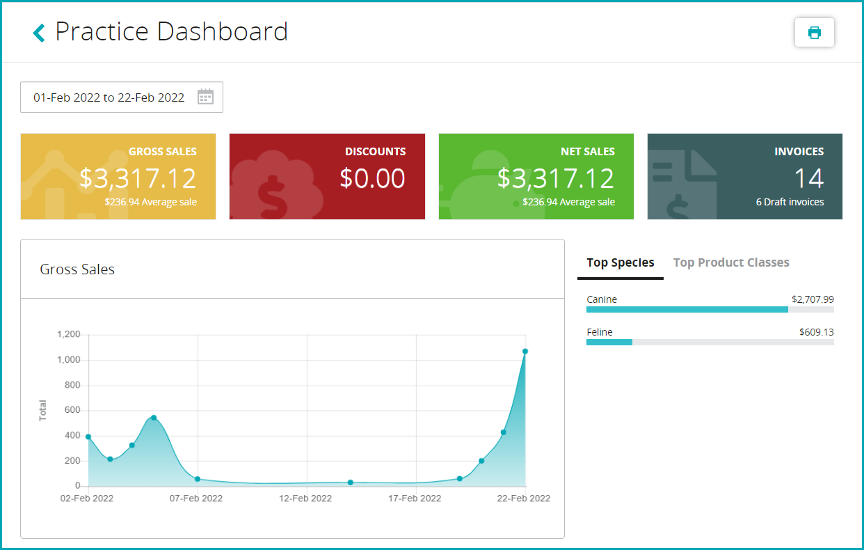Viewport: 864px width, 550px height.
Task: Switch to the Top Product Classes tab
Action: click(x=731, y=263)
